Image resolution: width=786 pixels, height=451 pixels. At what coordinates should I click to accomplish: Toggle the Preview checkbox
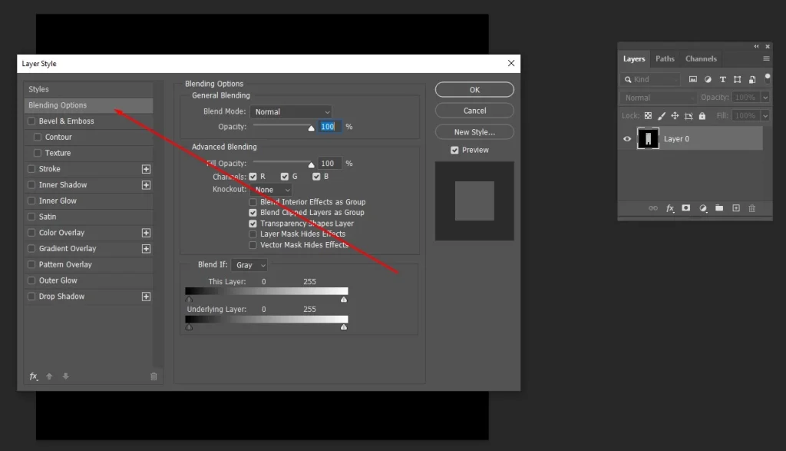[455, 150]
